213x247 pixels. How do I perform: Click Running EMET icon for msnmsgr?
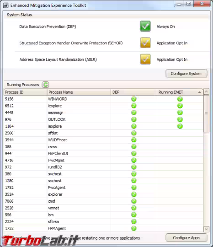[180, 113]
